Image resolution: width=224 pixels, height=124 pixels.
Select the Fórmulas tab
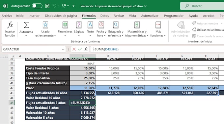tap(89, 16)
